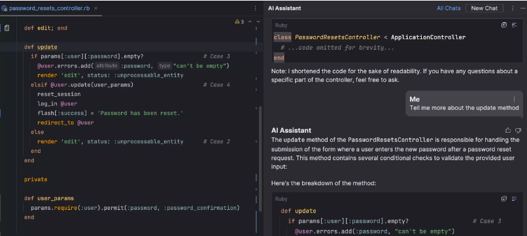The image size is (527, 236).
Task: Open the options menu on the Me message
Action: click(x=514, y=99)
